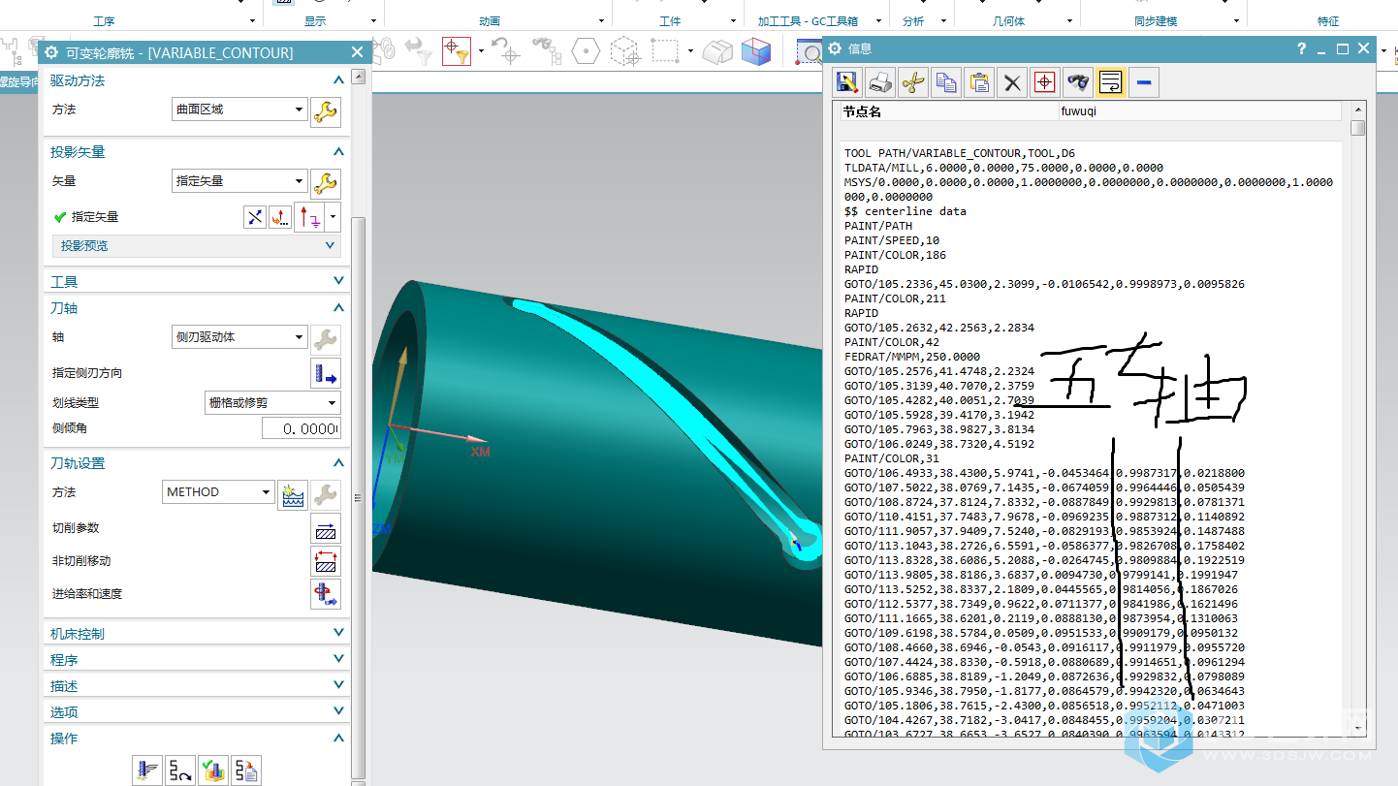Open the gear menu in 可变轮廓铣 title

[51, 52]
